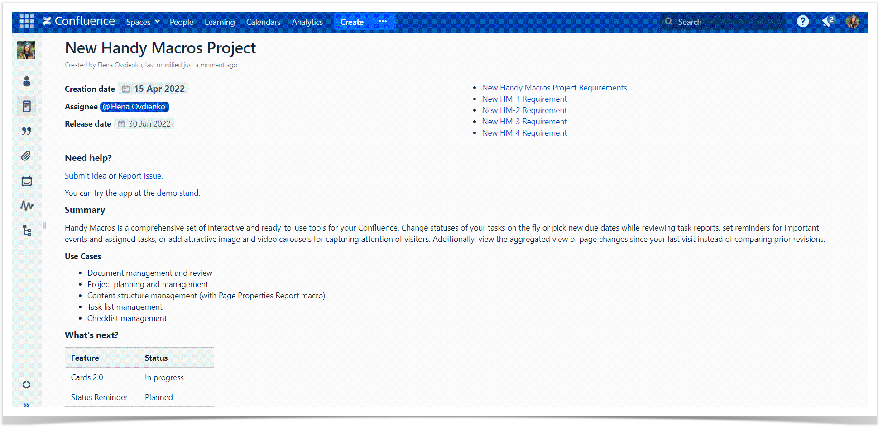Open attachments paperclip icon in sidebar
This screenshot has height=429, width=883.
pos(26,156)
